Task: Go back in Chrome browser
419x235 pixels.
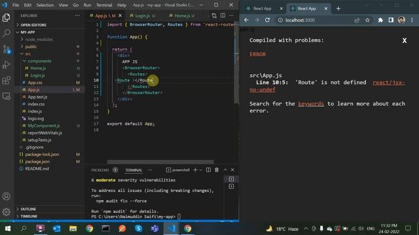Action: [x=246, y=20]
